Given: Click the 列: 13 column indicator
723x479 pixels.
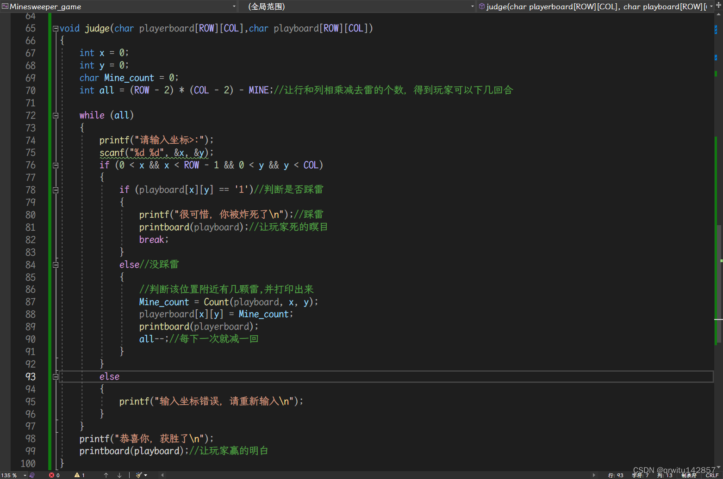Looking at the screenshot, I should [665, 475].
